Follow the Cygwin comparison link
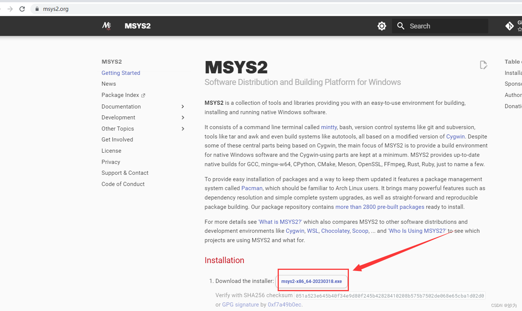Image resolution: width=522 pixels, height=311 pixels. (x=295, y=231)
